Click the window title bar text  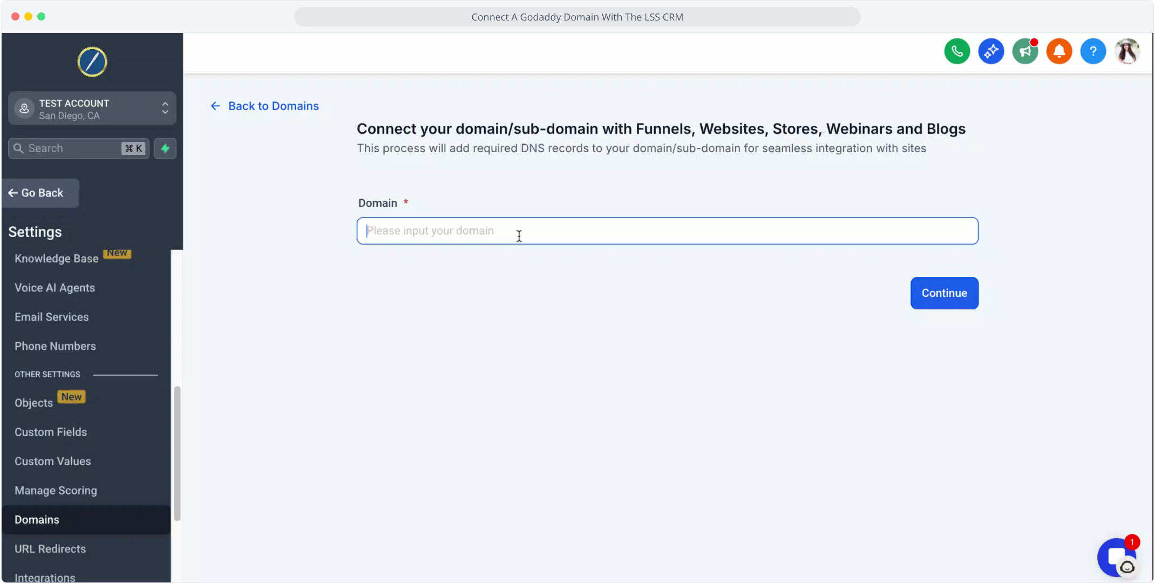tap(577, 17)
